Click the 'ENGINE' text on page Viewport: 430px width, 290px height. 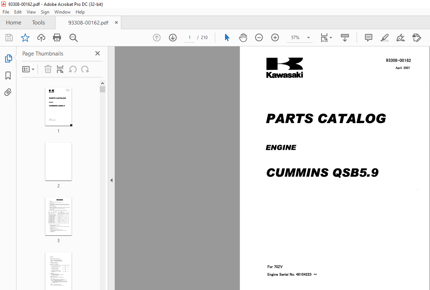pyautogui.click(x=281, y=148)
